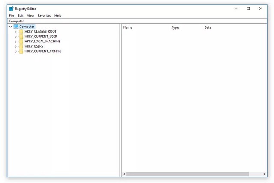Maximize the Registry Editor window
Viewport: 274px width, 183px height.
[248, 9]
